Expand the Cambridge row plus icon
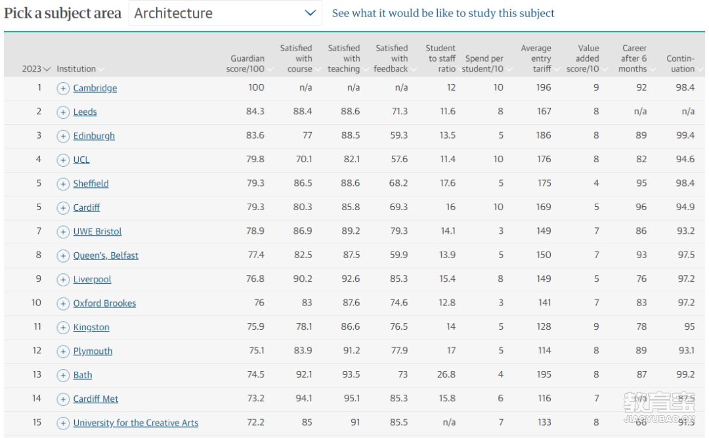Screen dimensions: 709x438 tap(63, 88)
